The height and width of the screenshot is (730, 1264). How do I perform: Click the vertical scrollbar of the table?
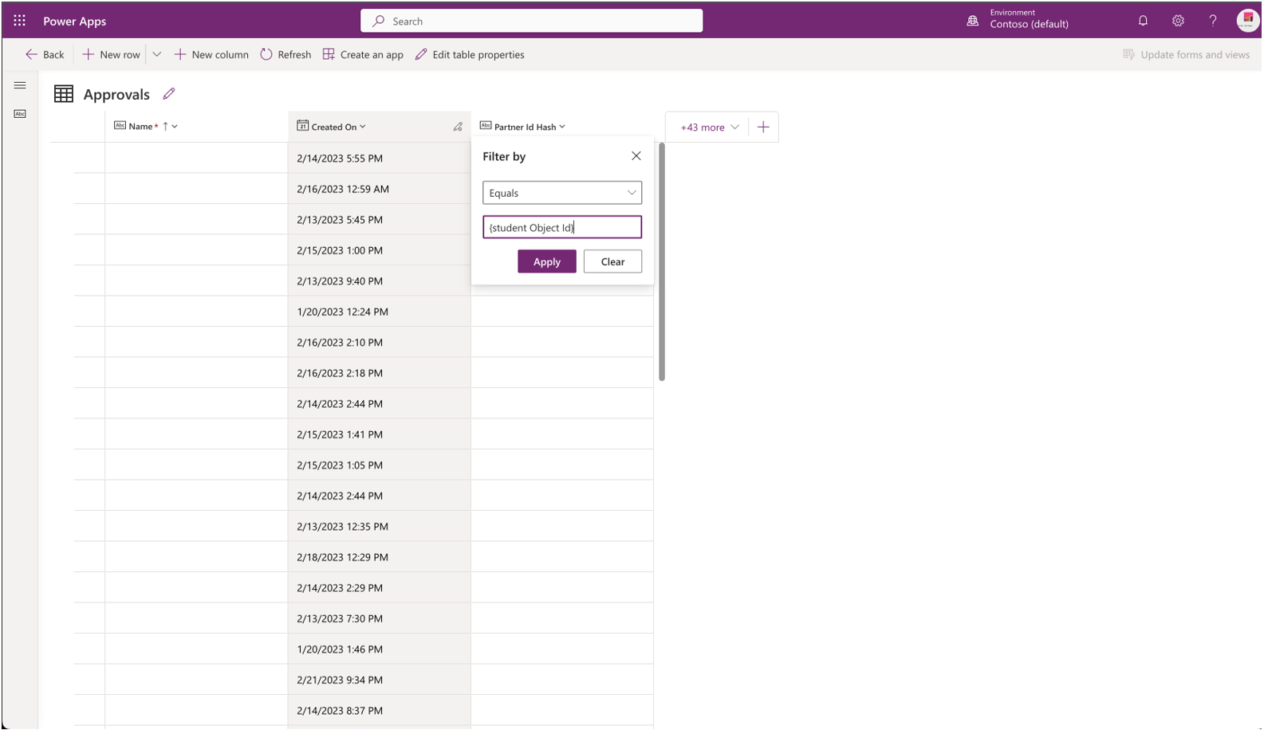point(662,261)
